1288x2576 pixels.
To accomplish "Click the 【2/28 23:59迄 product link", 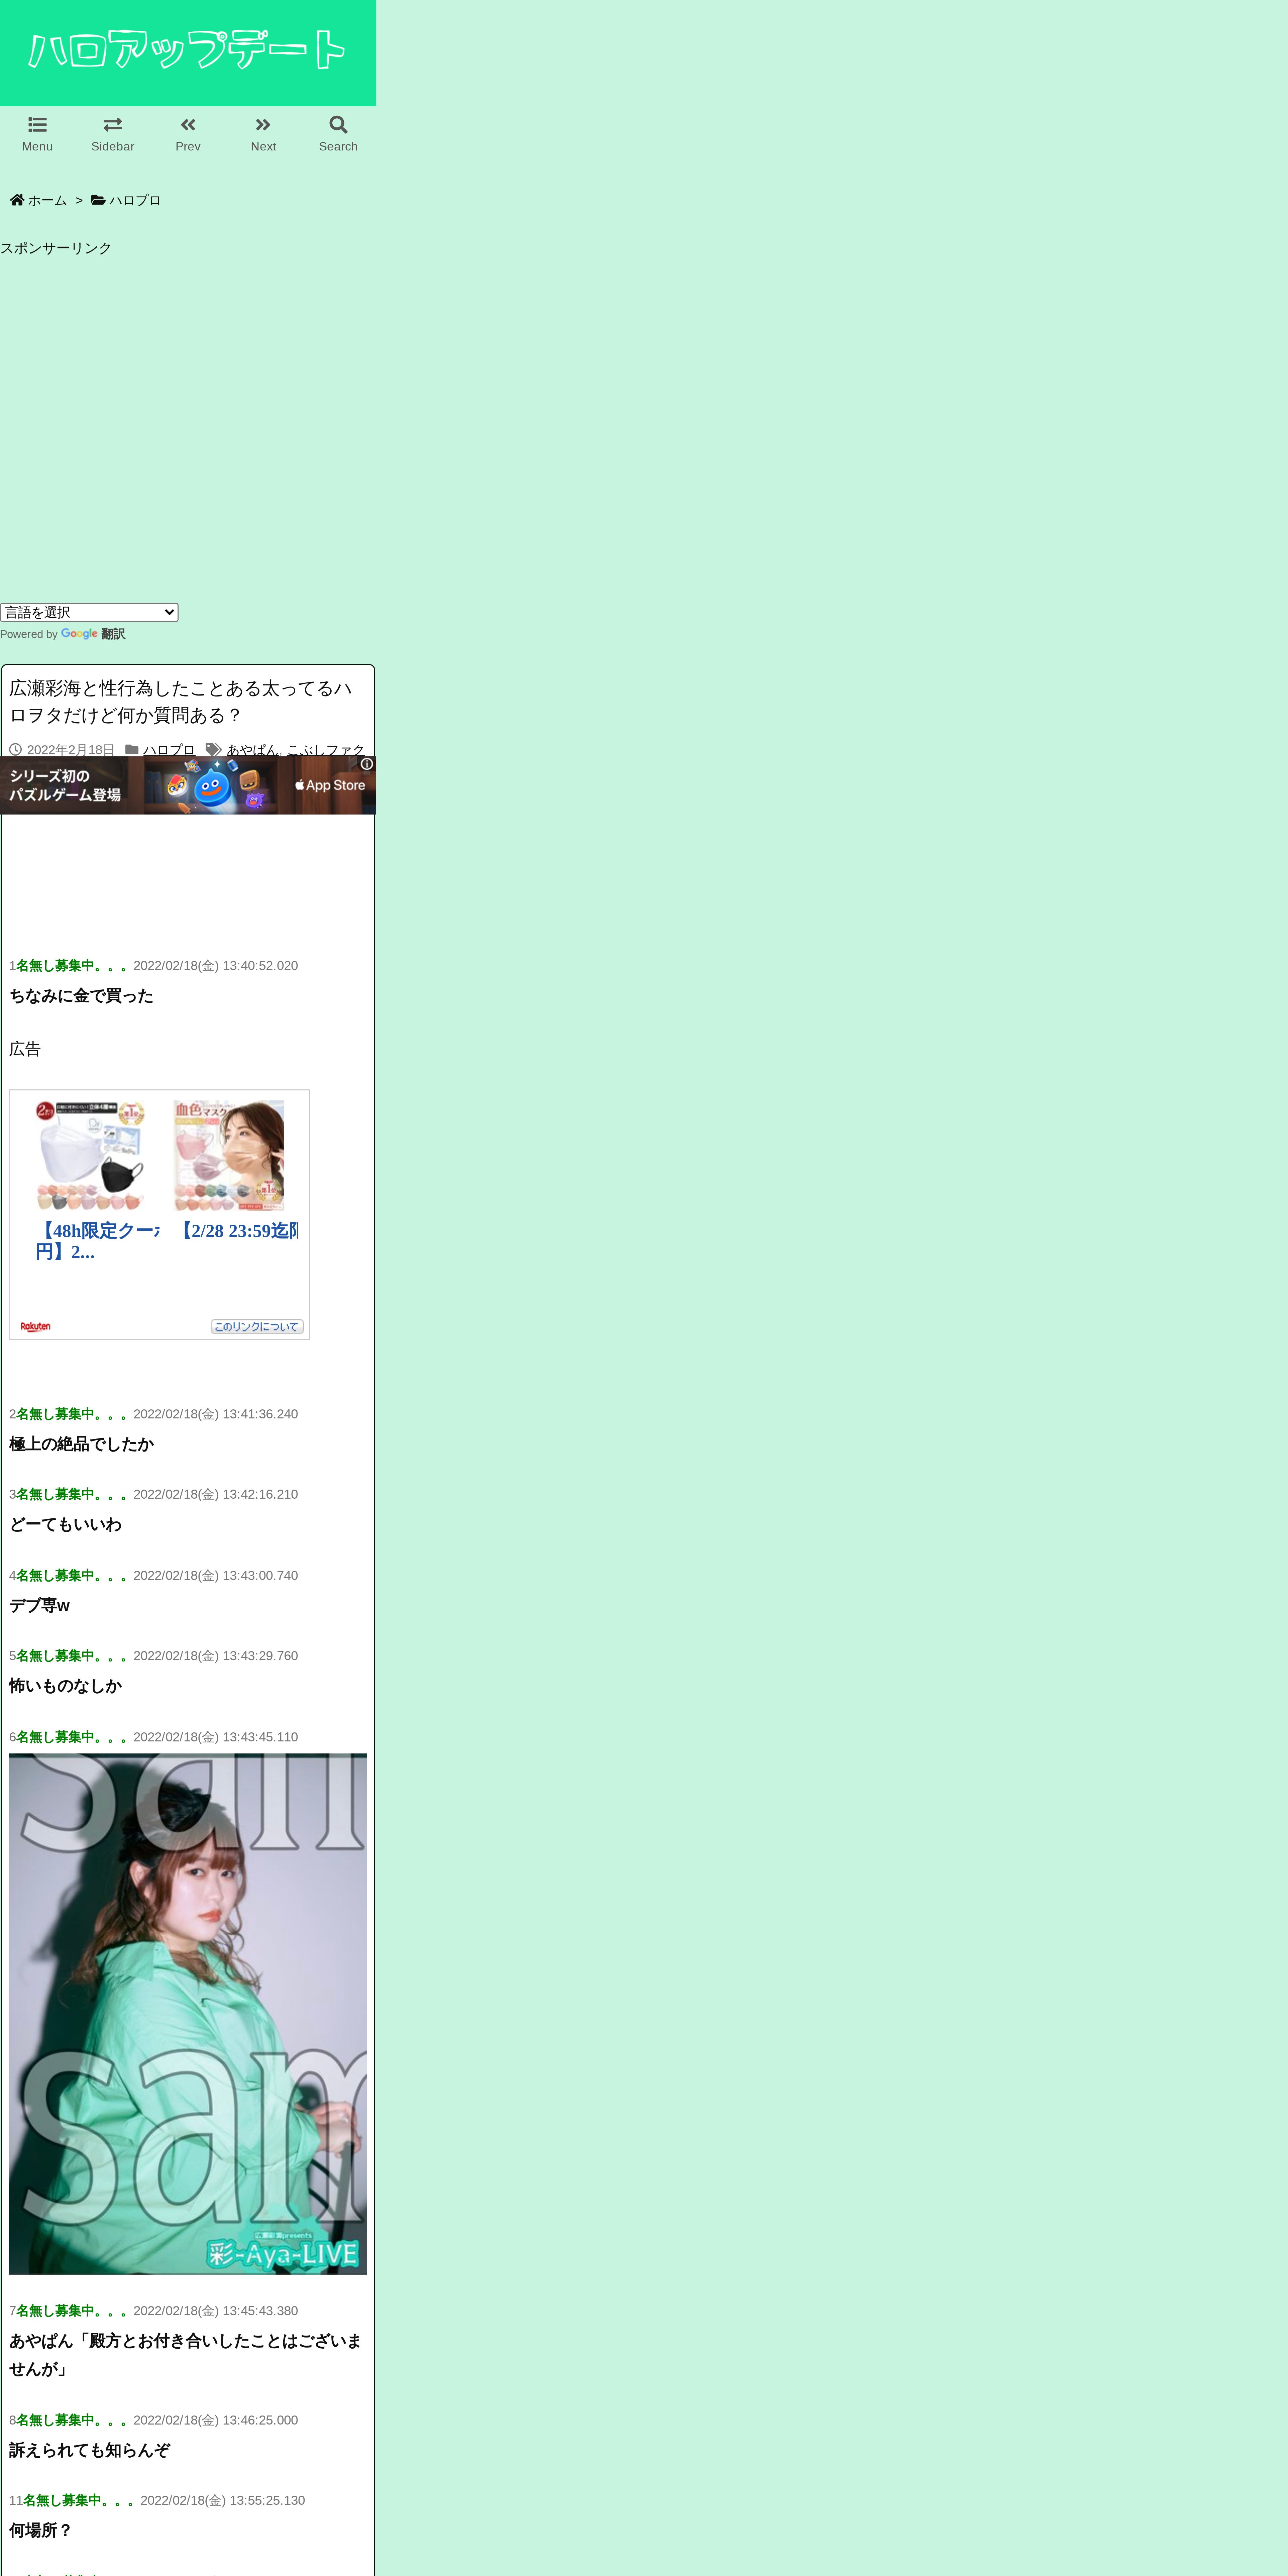I will click(236, 1231).
